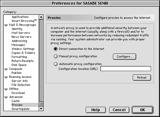Select the Mail & Newsgroups category

pyautogui.click(x=23, y=25)
